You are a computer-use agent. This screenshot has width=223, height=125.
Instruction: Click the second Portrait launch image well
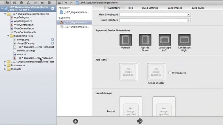pyautogui.click(x=164, y=106)
